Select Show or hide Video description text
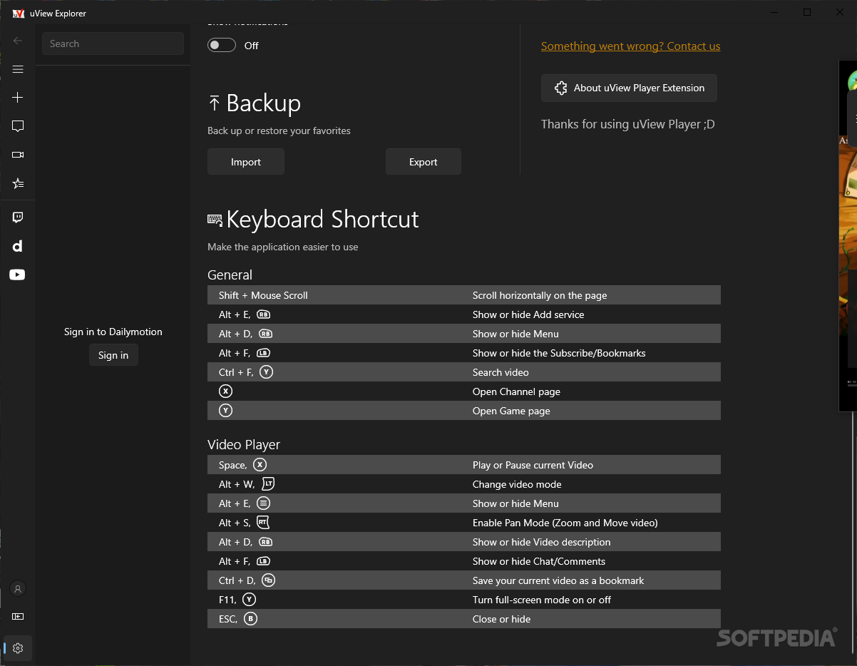This screenshot has width=857, height=666. (x=541, y=542)
